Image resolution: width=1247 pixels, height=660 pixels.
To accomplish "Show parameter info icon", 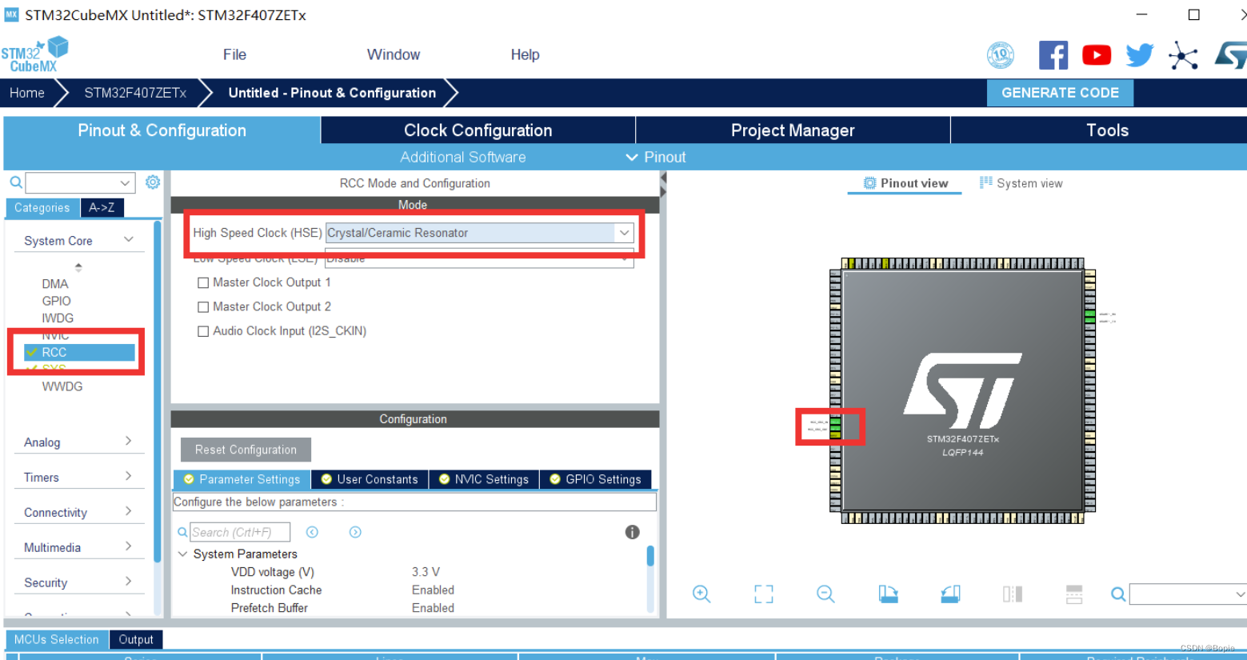I will click(x=632, y=532).
